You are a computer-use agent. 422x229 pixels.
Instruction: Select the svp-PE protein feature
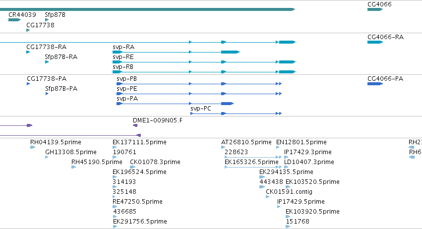[199, 94]
